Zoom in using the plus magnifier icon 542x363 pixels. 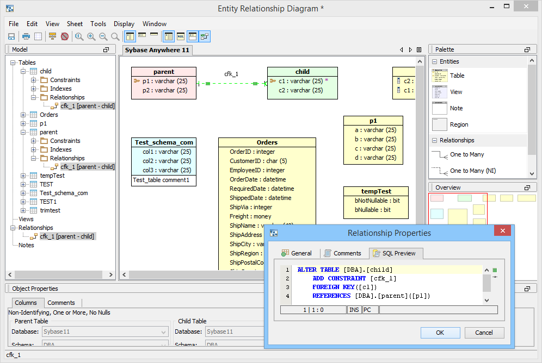click(91, 36)
